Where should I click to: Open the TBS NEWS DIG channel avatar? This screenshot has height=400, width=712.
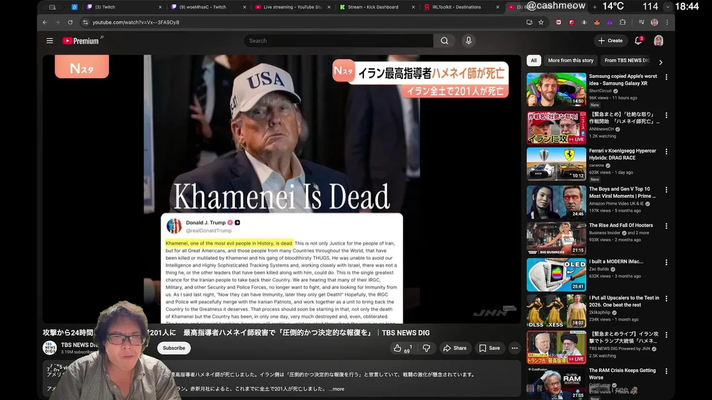tap(50, 348)
